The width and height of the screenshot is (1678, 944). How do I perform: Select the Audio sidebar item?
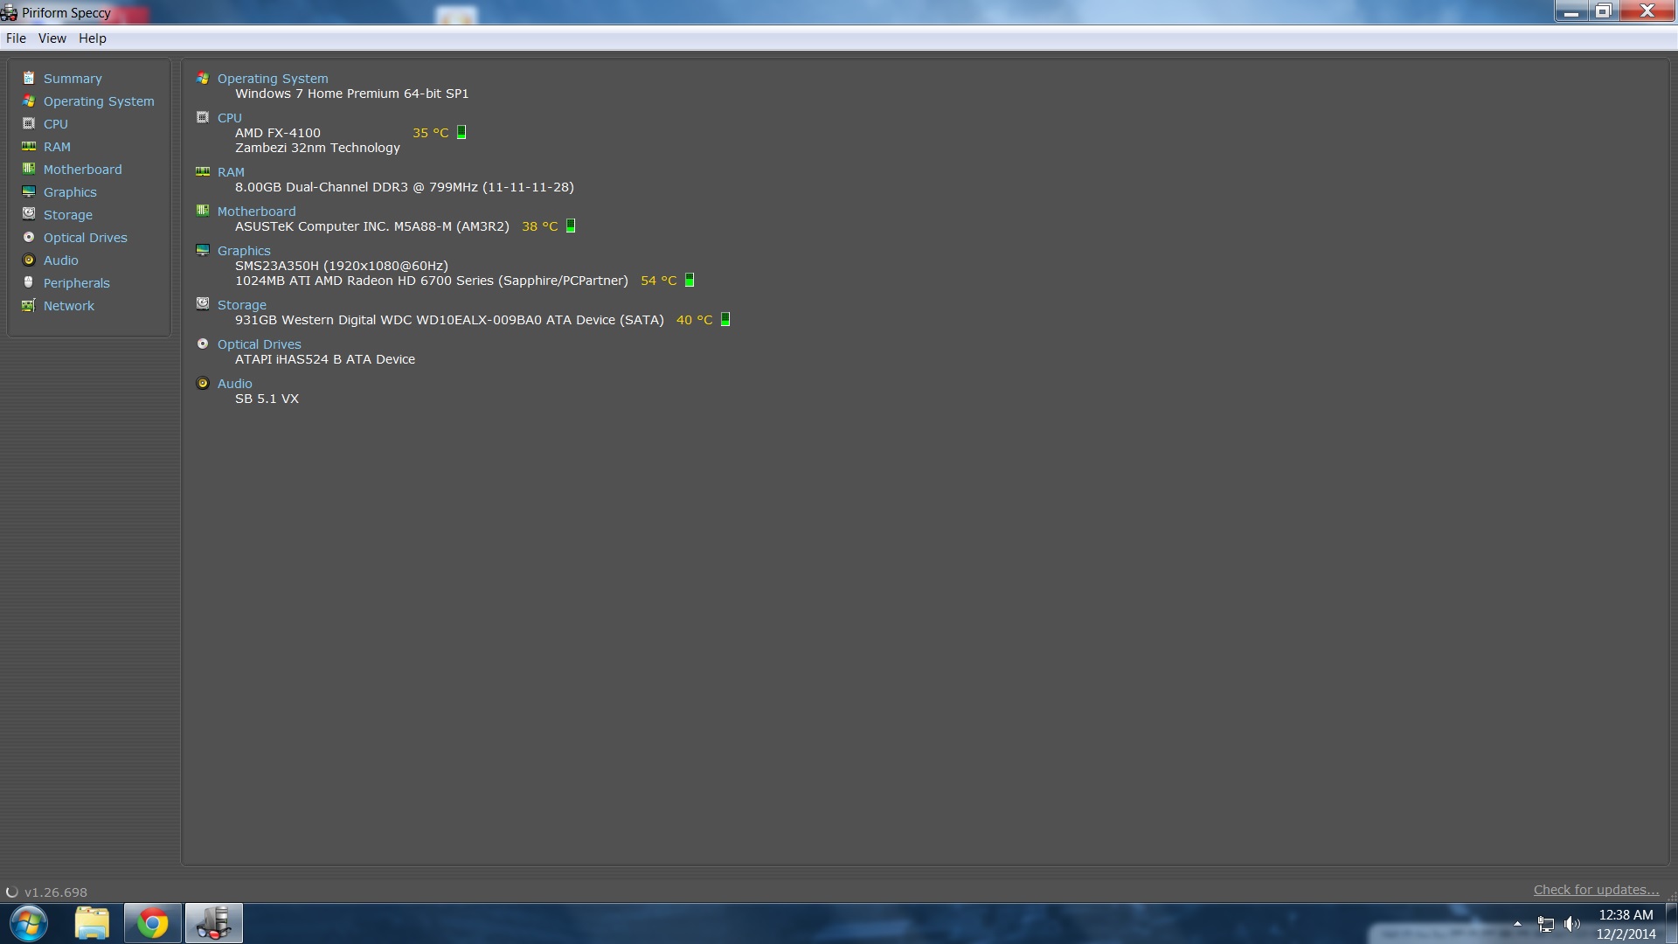pyautogui.click(x=61, y=260)
